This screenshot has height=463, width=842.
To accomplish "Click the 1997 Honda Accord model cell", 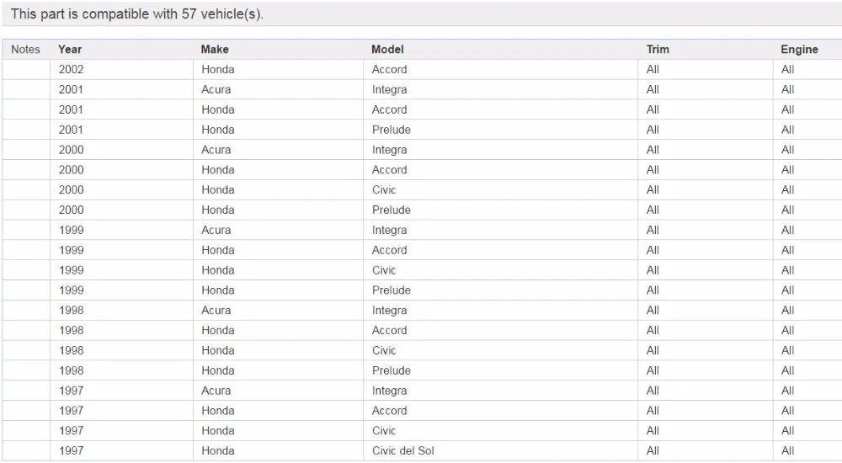I will 500,411.
